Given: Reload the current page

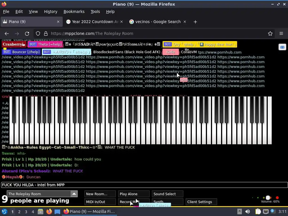Looking at the screenshot, I should [27, 34].
